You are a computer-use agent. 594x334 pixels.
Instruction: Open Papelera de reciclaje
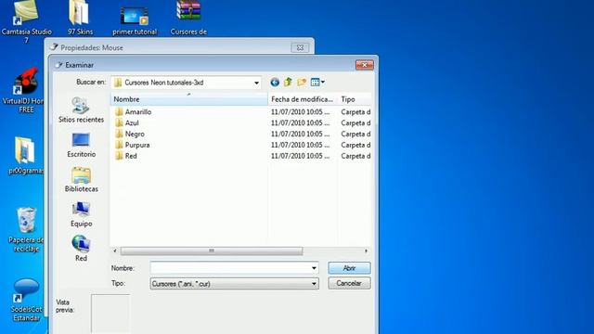pyautogui.click(x=26, y=229)
